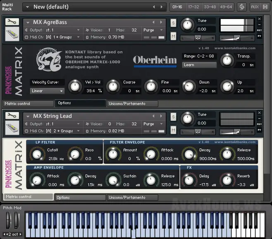The width and height of the screenshot is (272, 239).
Task: Open Options tab of MX AgreBass
Action: pos(81,103)
